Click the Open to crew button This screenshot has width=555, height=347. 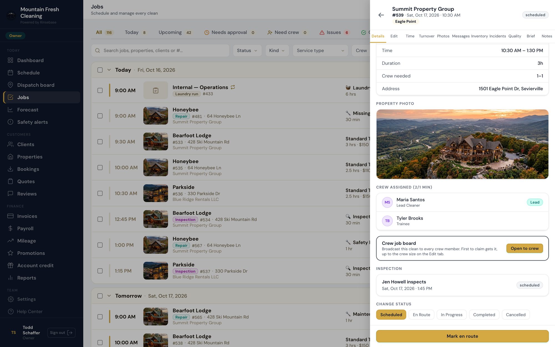[x=524, y=248]
